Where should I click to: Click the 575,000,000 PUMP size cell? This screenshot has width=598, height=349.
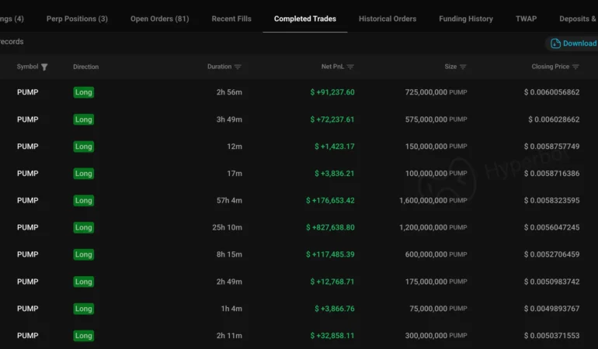click(436, 119)
